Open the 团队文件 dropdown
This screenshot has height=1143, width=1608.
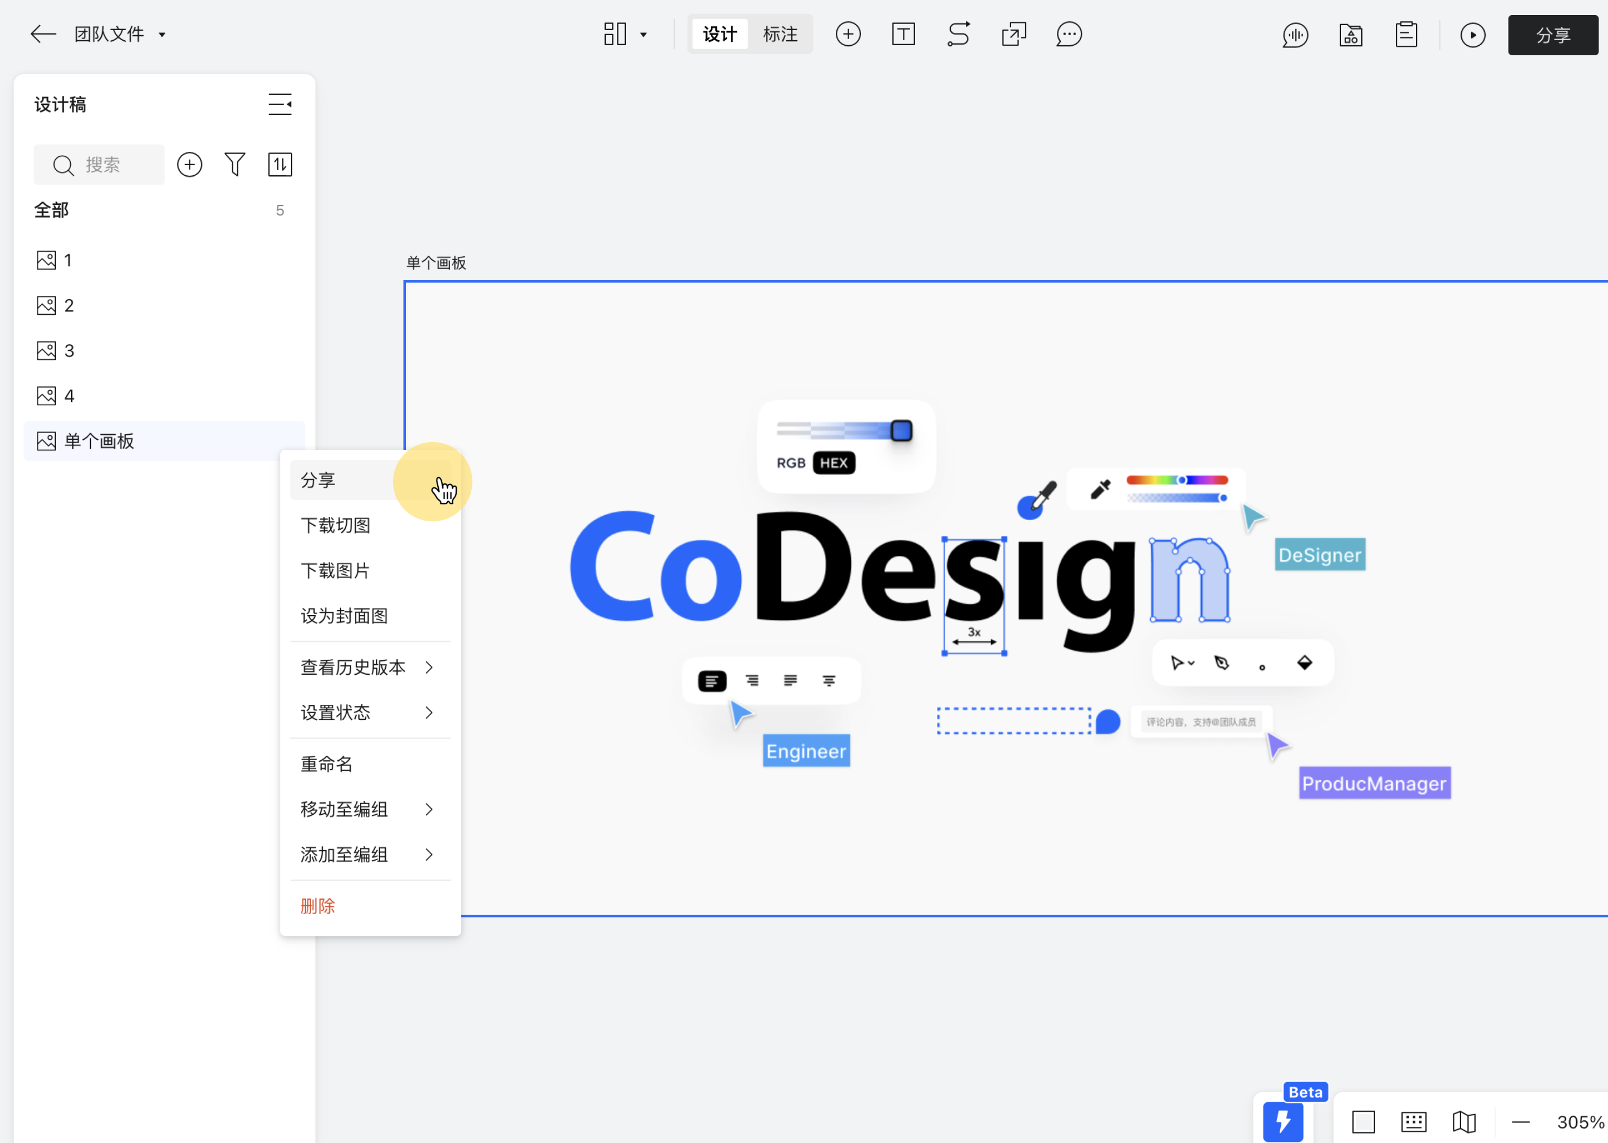tap(121, 34)
